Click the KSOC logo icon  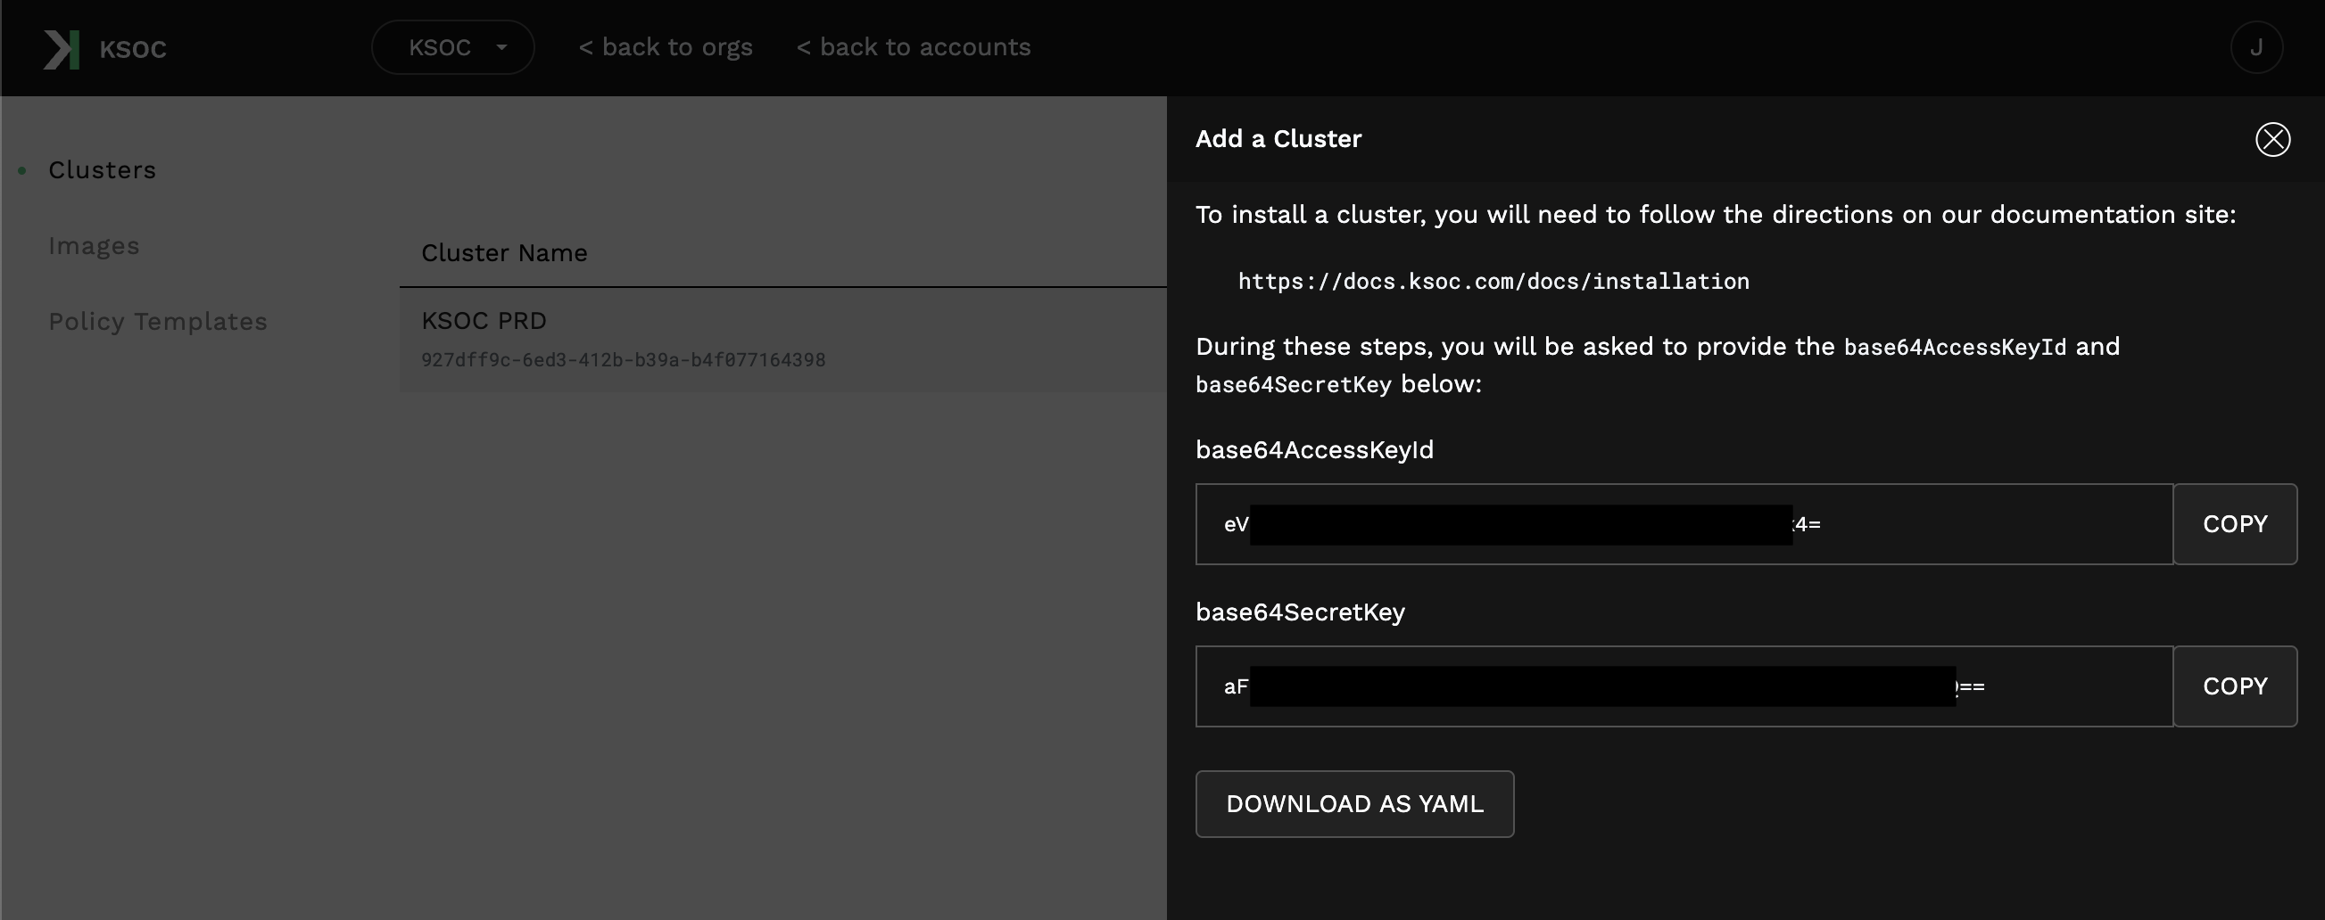coord(62,49)
